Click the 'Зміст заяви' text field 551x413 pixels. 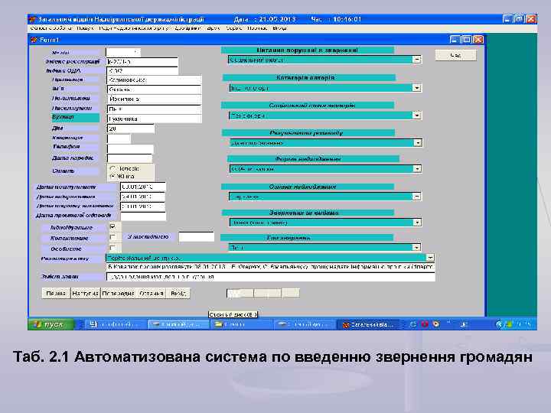click(271, 277)
